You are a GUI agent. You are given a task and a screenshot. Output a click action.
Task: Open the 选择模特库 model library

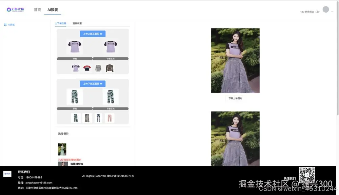pos(77,164)
